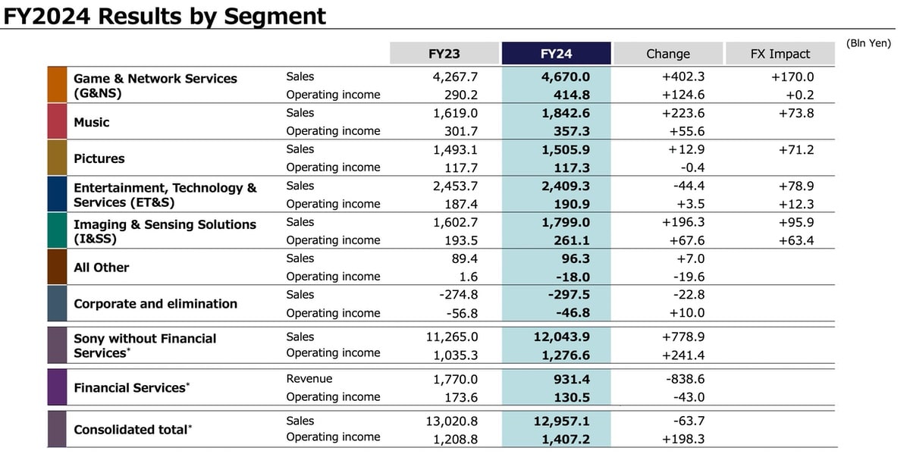
Task: Select the olive Pictures segment color block
Action: click(57, 158)
